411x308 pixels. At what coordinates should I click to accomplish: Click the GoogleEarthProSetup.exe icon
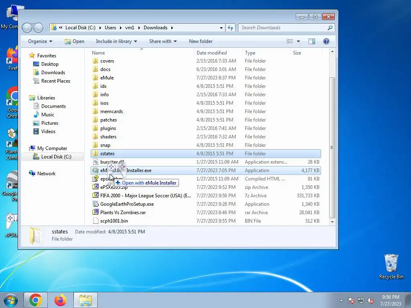coord(96,204)
